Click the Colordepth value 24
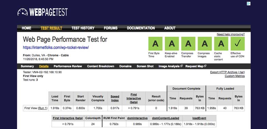267x129 pixels. coord(93,124)
